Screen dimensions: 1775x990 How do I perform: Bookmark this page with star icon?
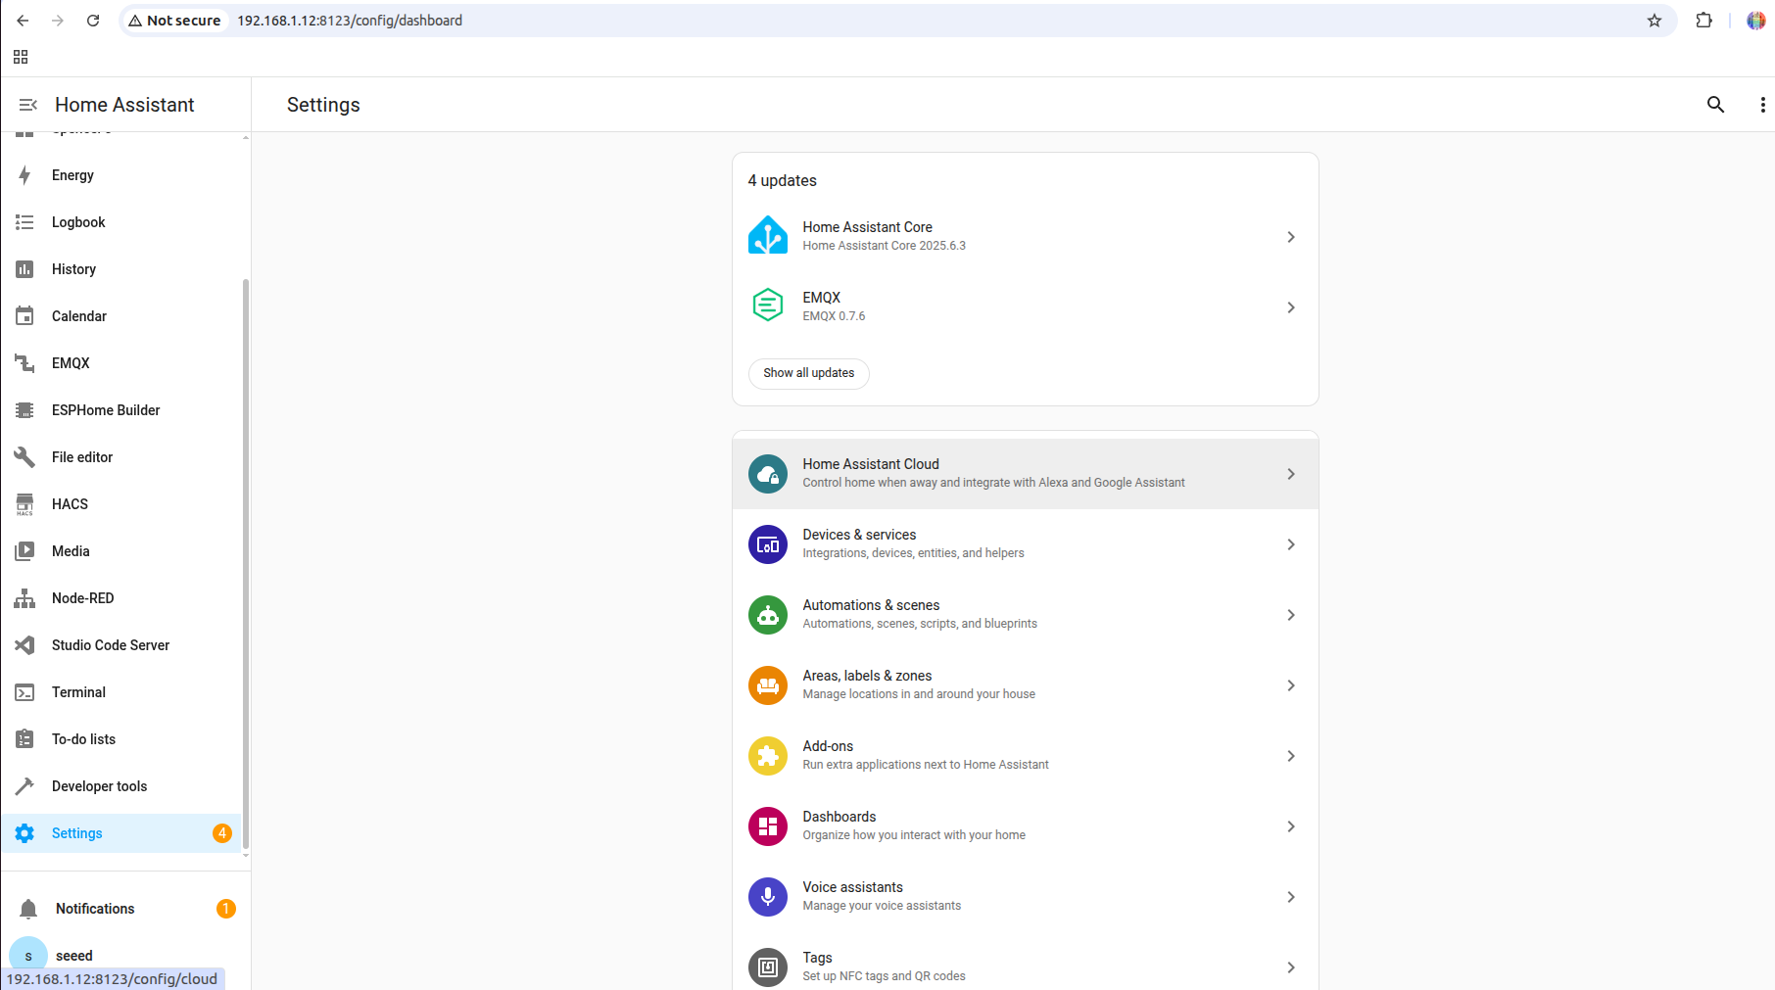[1655, 21]
